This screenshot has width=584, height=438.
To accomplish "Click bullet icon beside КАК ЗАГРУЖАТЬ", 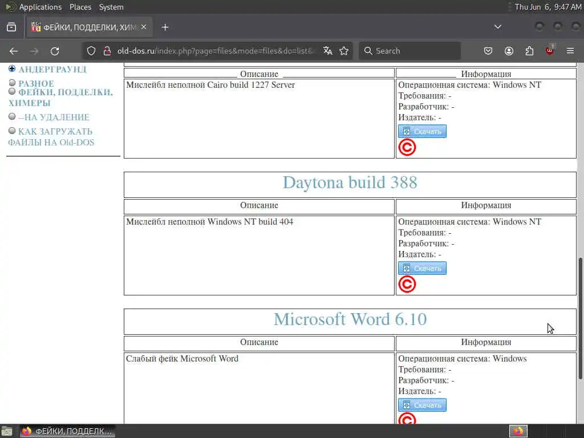I will [x=12, y=131].
